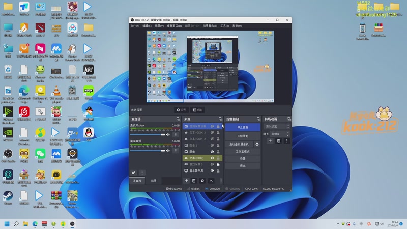407x229 pixels.
Task: Select the 显示器采集 source row
Action: (x=202, y=170)
